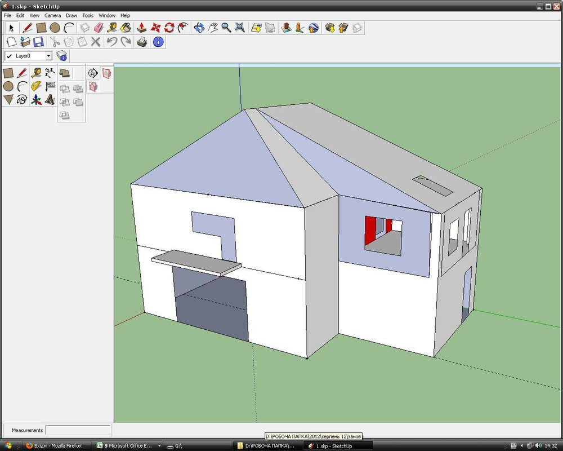
Task: Choose the Orbit camera tool
Action: coord(199,28)
